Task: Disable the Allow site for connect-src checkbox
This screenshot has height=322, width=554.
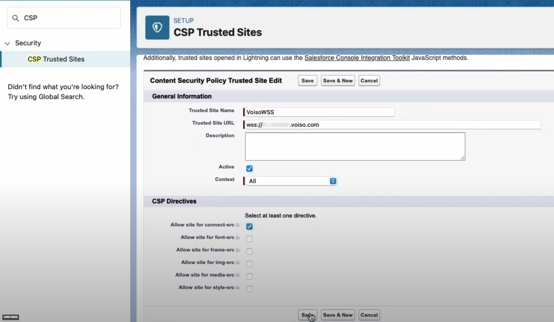Action: 249,226
